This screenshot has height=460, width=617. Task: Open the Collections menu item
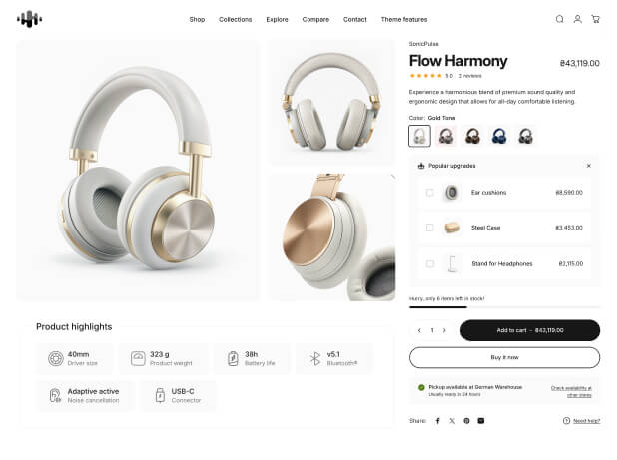point(235,19)
